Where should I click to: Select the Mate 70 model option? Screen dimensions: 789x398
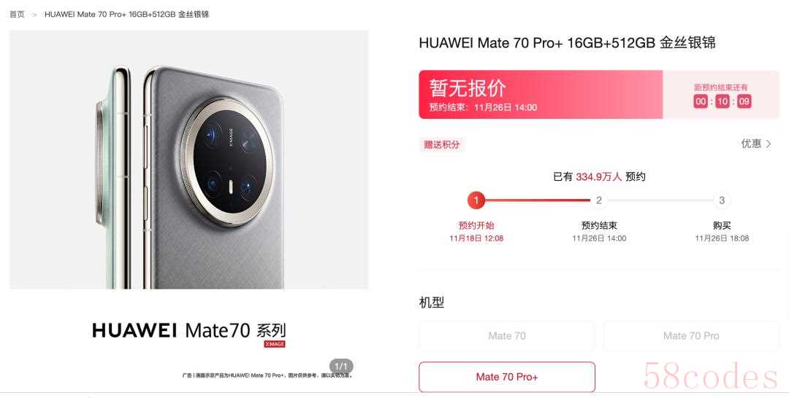coord(507,336)
